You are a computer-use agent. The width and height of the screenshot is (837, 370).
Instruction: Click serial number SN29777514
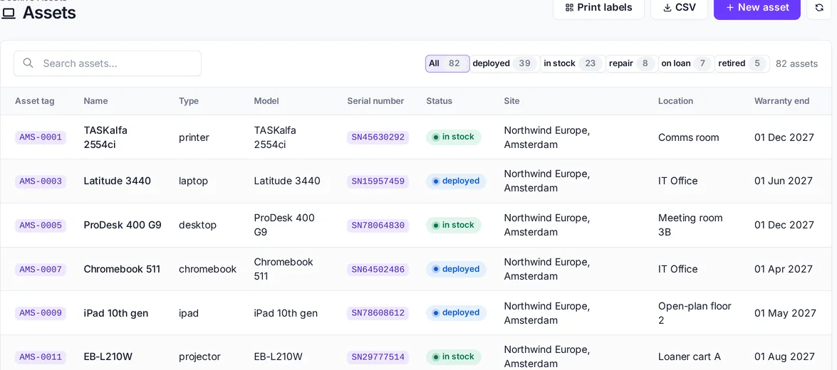pos(378,357)
